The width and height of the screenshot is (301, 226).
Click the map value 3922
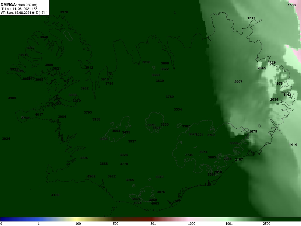[112, 176]
